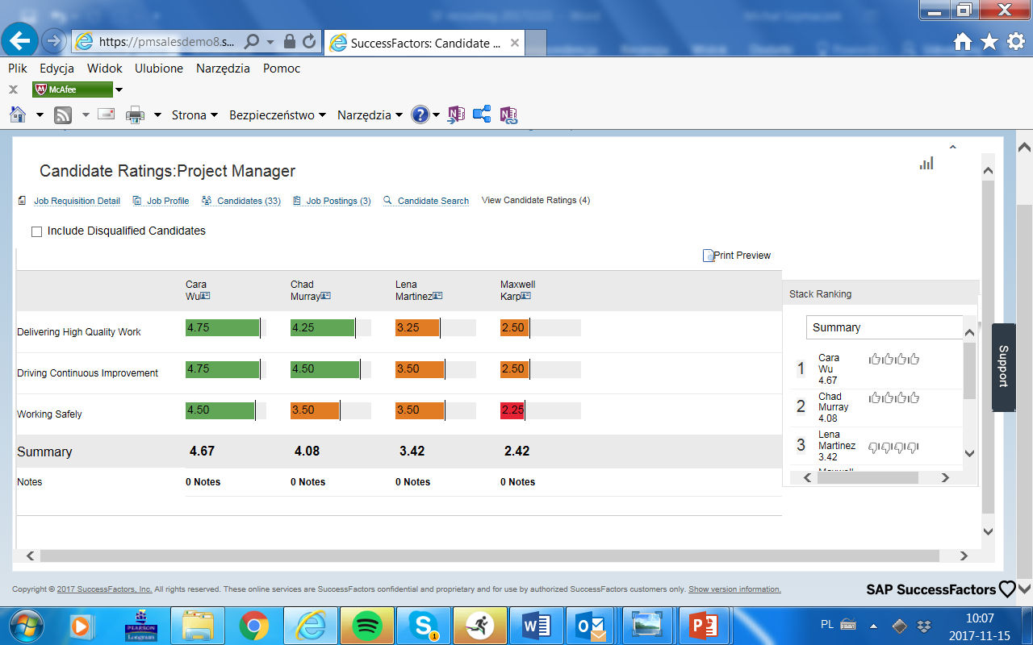Click the Support side tab
This screenshot has width=1033, height=645.
click(x=1003, y=367)
